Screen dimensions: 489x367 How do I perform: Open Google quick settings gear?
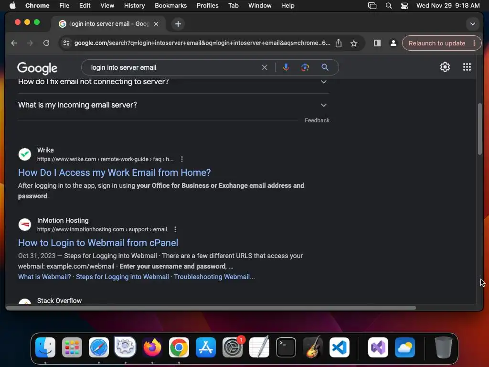(x=445, y=67)
